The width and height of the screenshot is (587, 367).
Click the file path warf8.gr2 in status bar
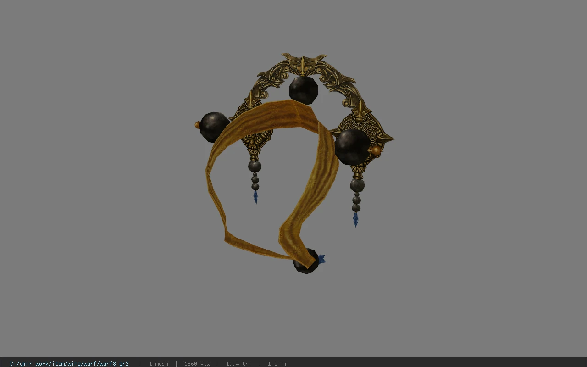pos(69,364)
